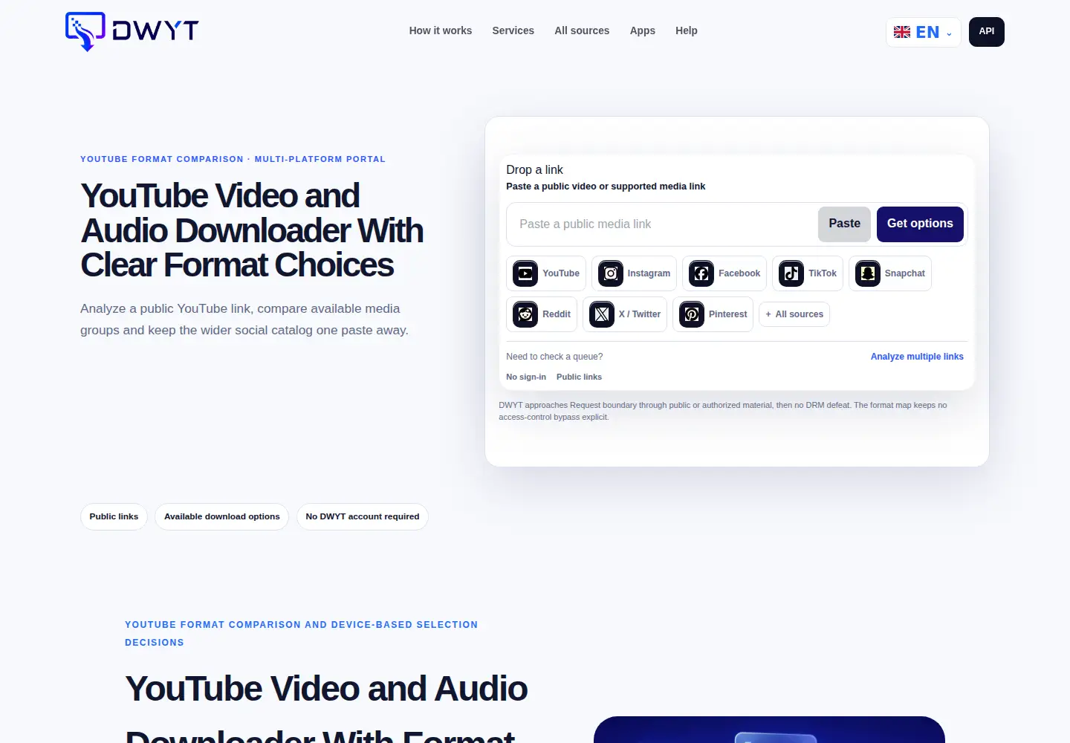The width and height of the screenshot is (1070, 743).
Task: Go to the Services menu item
Action: [513, 30]
